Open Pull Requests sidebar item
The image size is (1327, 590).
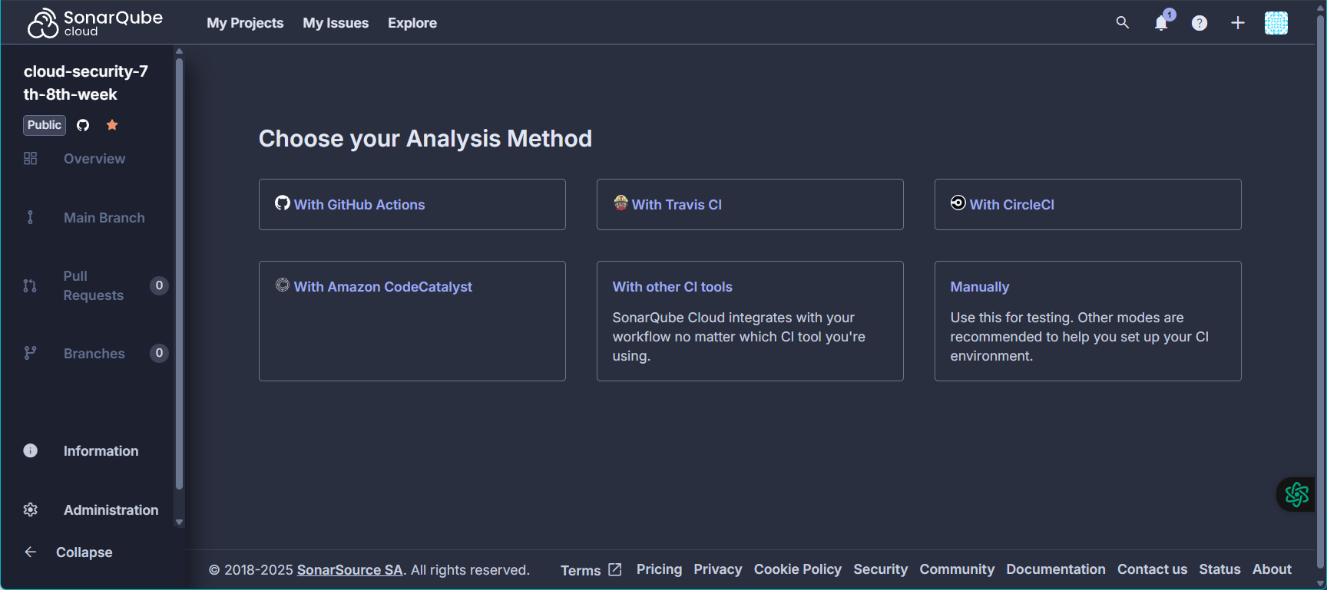[x=93, y=285]
